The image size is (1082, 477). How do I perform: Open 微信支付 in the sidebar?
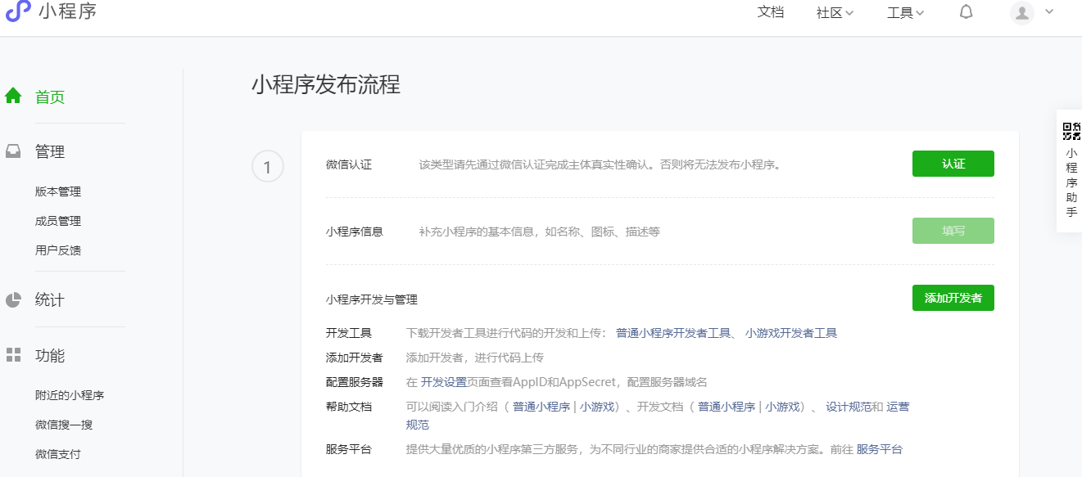[58, 454]
